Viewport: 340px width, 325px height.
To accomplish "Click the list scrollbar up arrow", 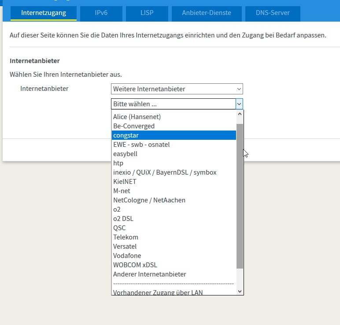I will click(x=240, y=114).
